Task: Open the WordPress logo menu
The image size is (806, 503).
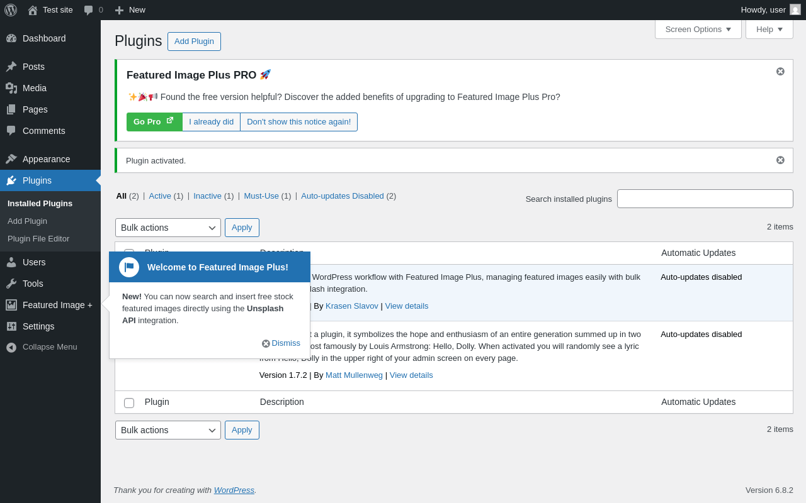Action: click(11, 10)
